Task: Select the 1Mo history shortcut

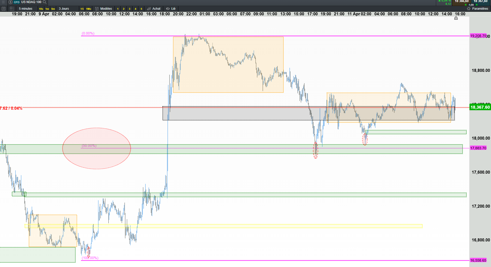Action: 89,9
